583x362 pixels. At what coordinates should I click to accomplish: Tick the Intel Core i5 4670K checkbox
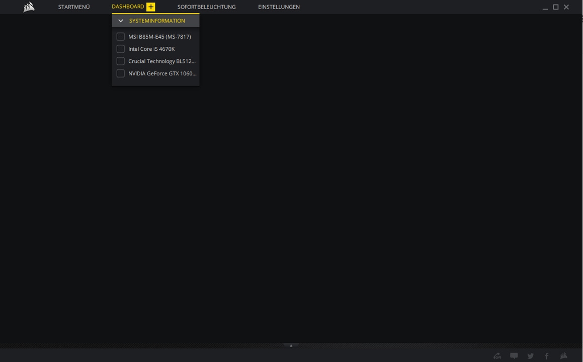click(120, 49)
